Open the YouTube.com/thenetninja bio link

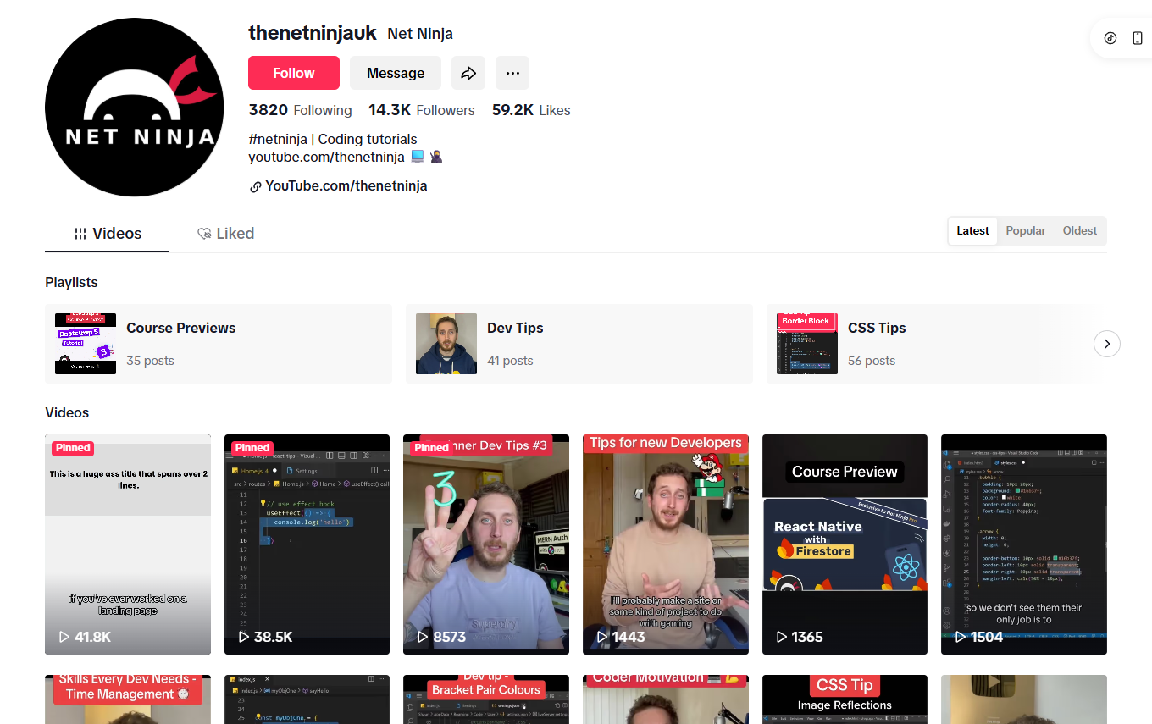[x=346, y=186]
